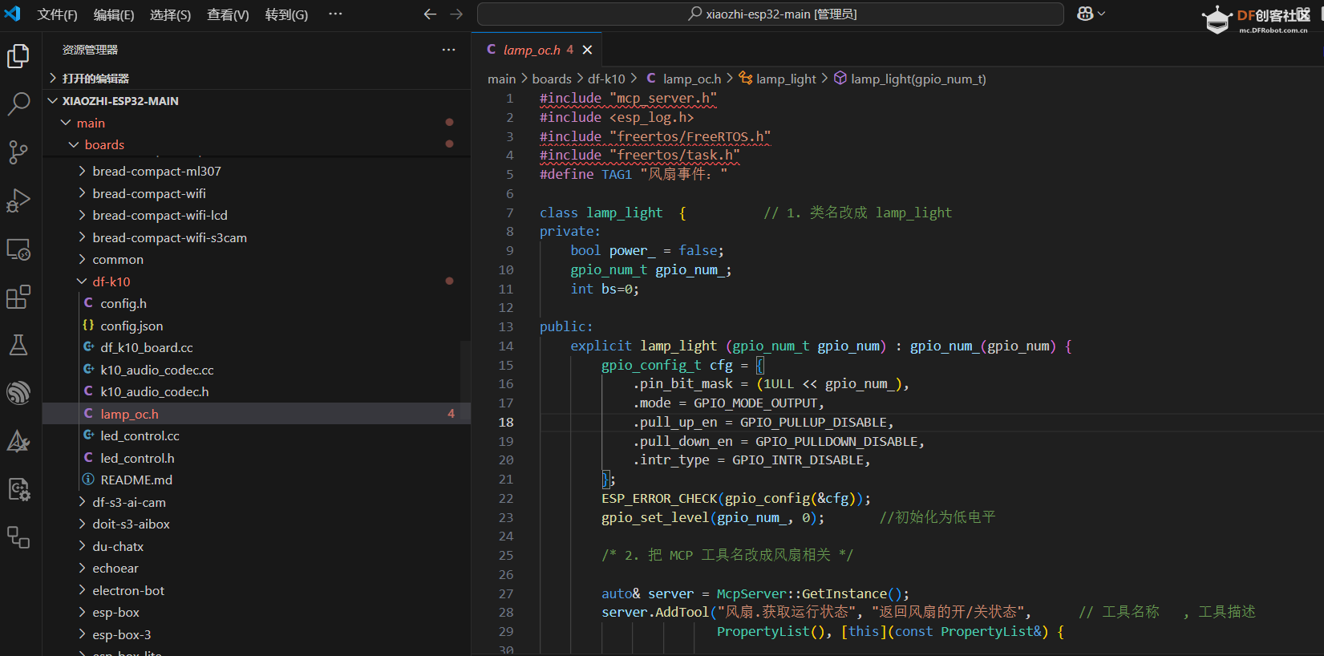The image size is (1324, 656).
Task: Open Explorer panel more actions menu
Action: pos(448,50)
